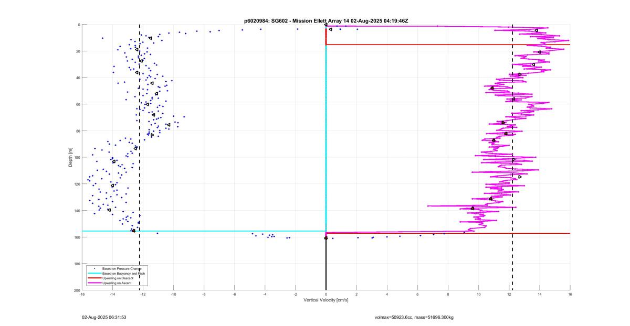This screenshot has height=326, width=630.
Task: Click the timestamp '02-Aug-2025 06:31:53'
Action: coord(104,317)
